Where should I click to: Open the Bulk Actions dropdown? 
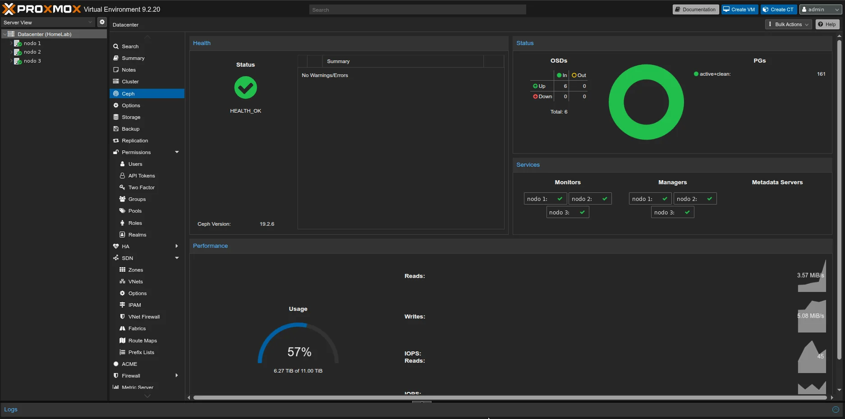point(788,24)
